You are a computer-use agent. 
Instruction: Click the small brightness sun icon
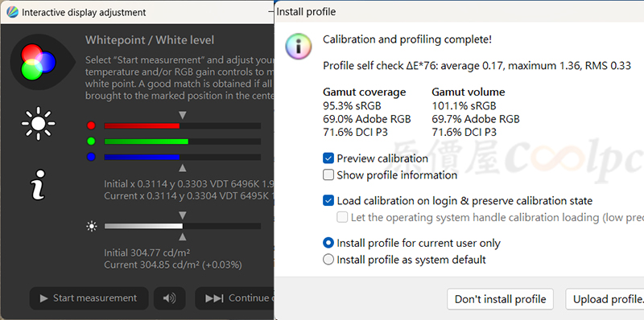[x=92, y=226]
